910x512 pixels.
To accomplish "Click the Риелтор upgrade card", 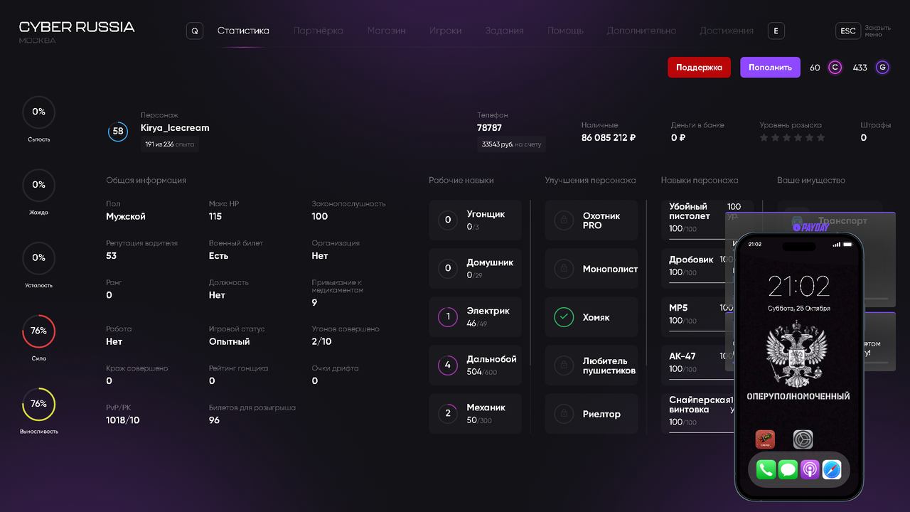I will pos(591,414).
